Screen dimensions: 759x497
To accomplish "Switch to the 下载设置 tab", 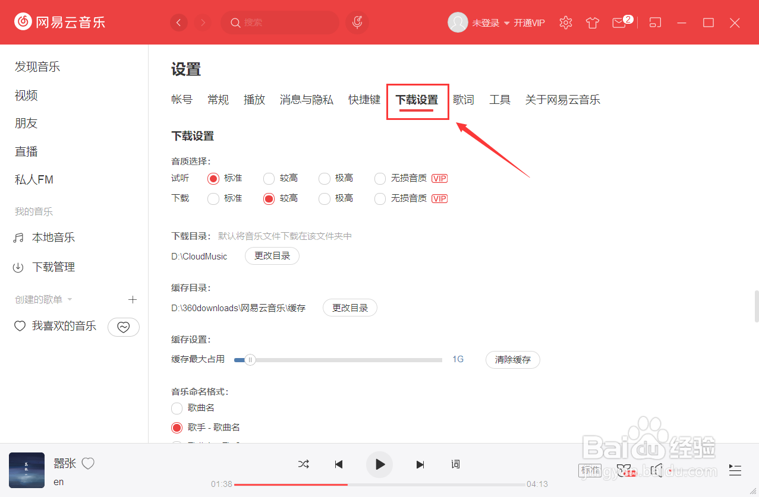I will (x=417, y=100).
